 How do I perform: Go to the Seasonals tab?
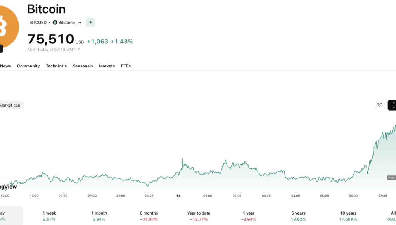tap(83, 66)
